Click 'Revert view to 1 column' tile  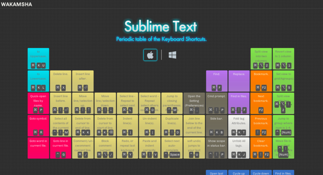pyautogui.click(x=283, y=59)
